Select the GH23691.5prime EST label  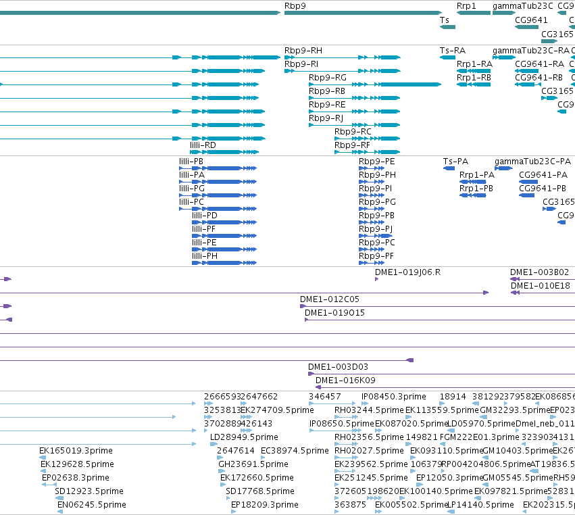tap(253, 464)
